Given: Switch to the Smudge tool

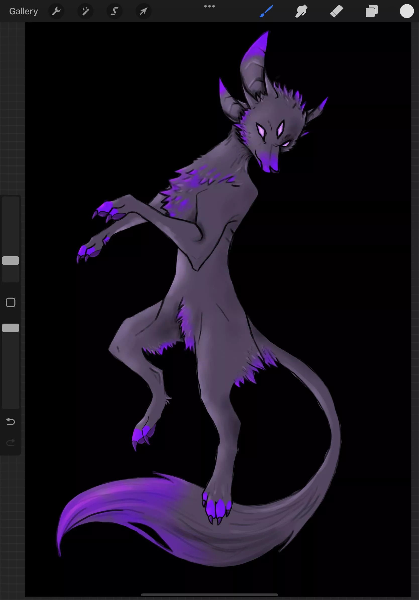Looking at the screenshot, I should 301,11.
